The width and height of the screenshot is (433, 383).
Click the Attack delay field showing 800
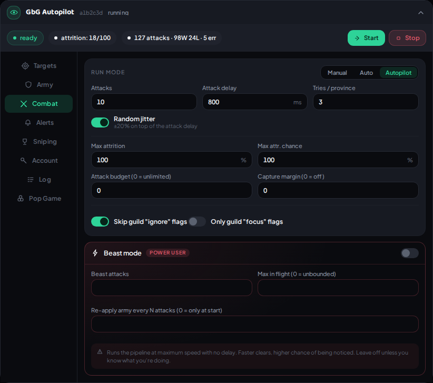coord(254,102)
